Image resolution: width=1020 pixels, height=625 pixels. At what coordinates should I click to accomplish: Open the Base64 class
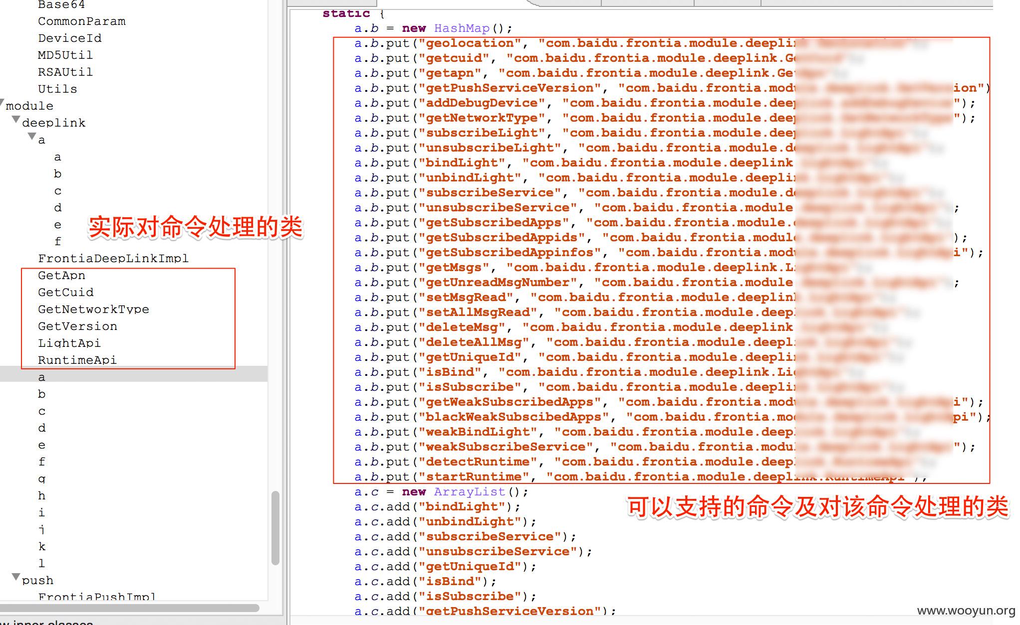[61, 5]
